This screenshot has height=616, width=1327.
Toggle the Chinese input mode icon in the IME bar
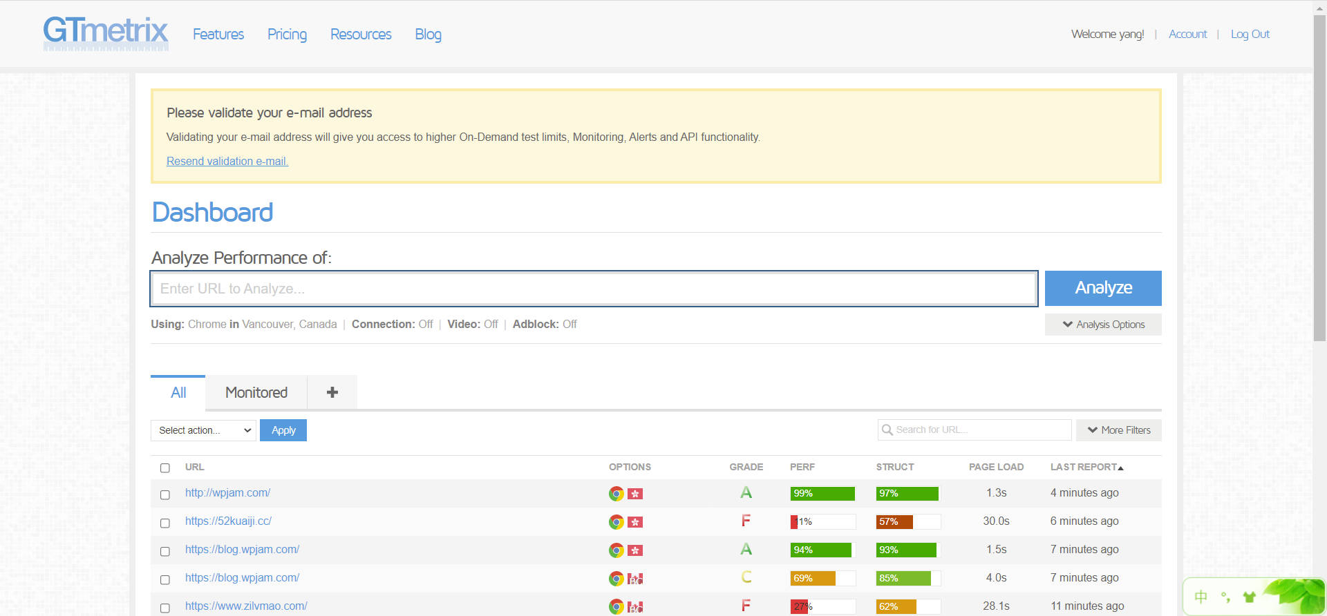click(1201, 597)
